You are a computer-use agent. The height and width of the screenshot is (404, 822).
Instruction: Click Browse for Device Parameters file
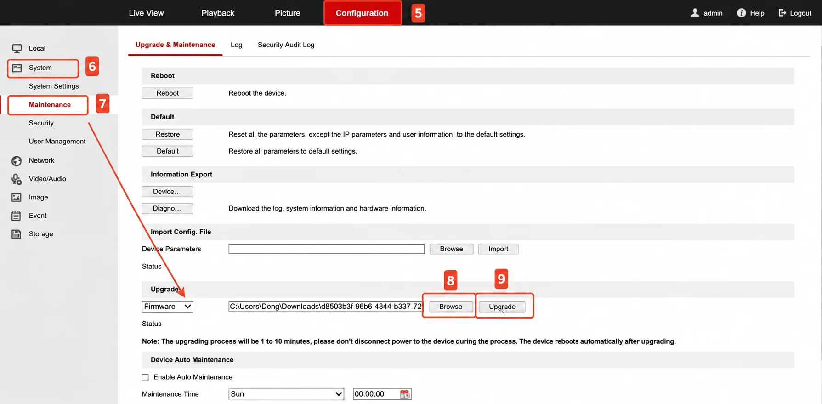click(x=451, y=249)
